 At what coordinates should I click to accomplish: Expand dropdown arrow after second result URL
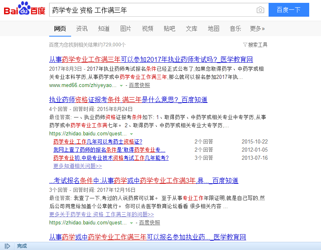[131, 134]
